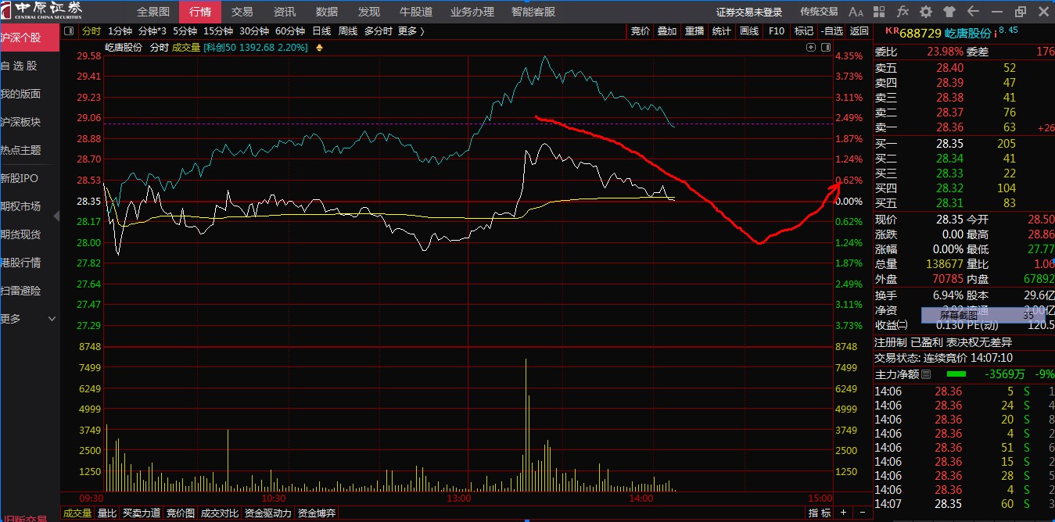Restore the window with the restore icon
The width and height of the screenshot is (1055, 522).
[1020, 12]
